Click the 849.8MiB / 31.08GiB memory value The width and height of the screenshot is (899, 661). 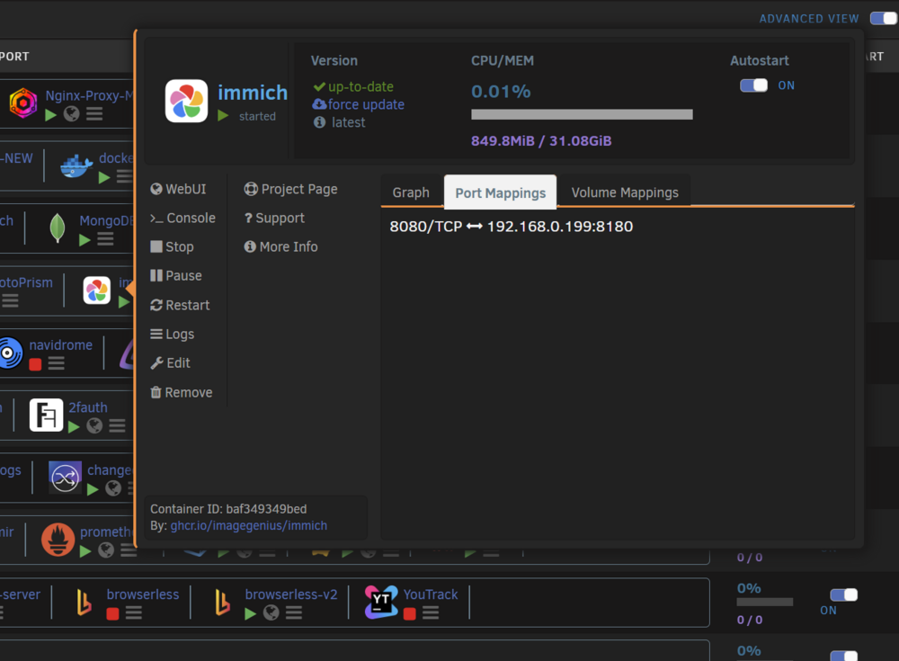541,141
